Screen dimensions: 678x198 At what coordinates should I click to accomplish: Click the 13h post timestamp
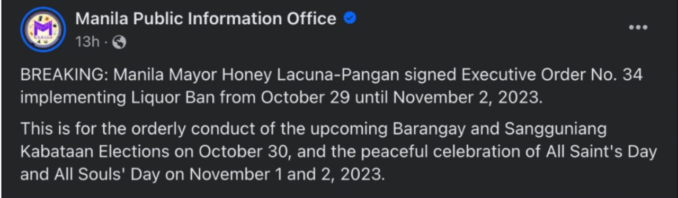click(87, 43)
